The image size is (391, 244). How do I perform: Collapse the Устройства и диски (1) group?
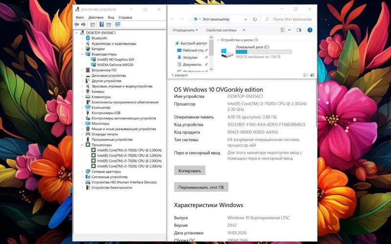coord(218,40)
